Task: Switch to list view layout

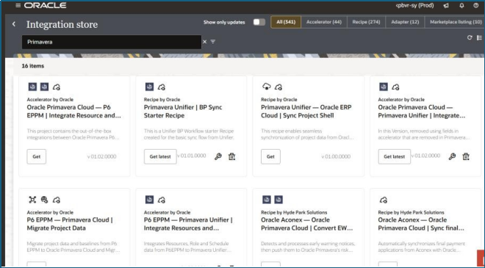Action: pos(479,37)
